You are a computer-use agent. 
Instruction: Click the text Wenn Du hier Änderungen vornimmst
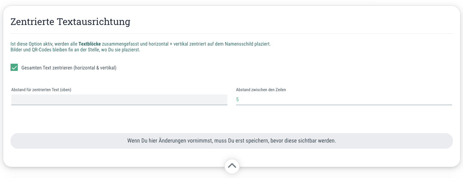169,141
